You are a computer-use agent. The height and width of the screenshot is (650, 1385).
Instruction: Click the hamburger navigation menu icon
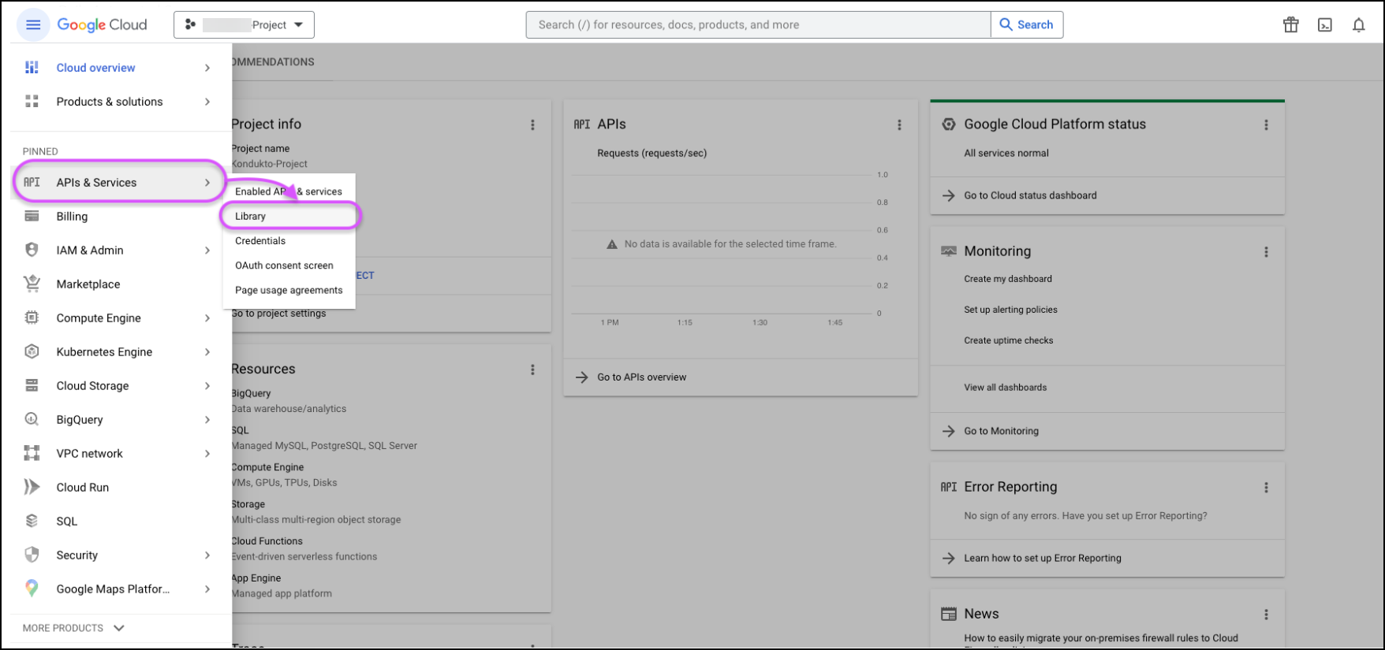(x=33, y=25)
